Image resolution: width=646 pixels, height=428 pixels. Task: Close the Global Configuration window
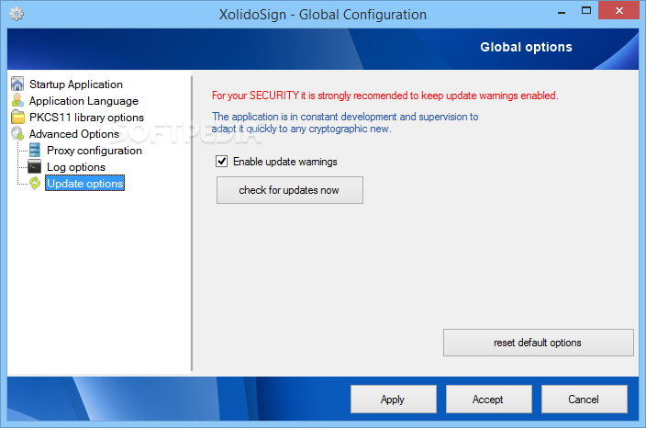[x=618, y=11]
